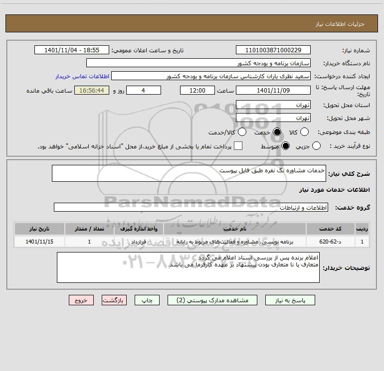Open مشاهده مدارک پیوستی (2) button
Screen dimensions: 384x371
pyautogui.click(x=212, y=300)
